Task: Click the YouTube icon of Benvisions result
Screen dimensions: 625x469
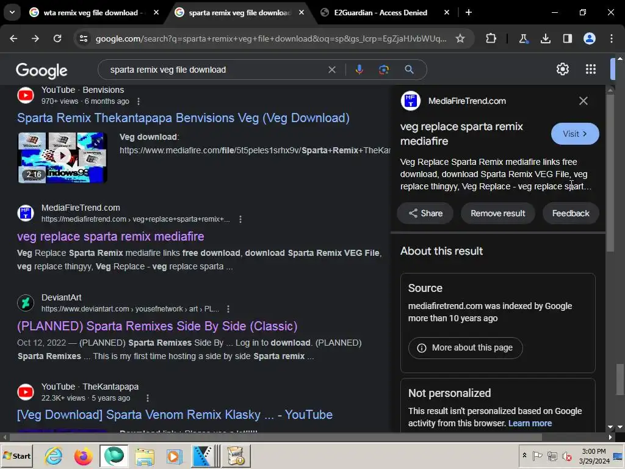Action: pos(26,95)
